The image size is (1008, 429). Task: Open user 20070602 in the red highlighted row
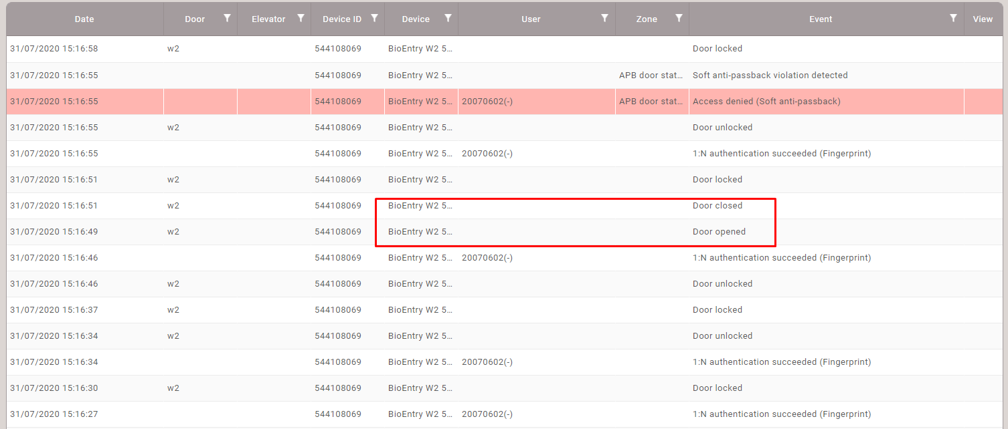(487, 102)
